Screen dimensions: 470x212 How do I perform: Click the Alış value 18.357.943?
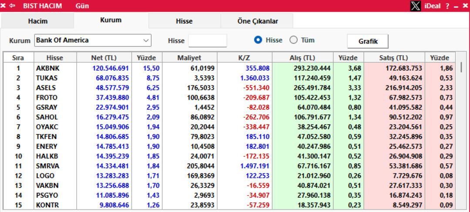[314, 205]
